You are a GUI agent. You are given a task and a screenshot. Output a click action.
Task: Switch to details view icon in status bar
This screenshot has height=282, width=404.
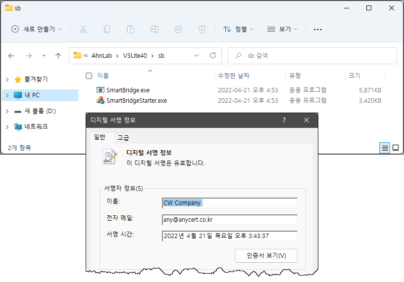point(385,148)
